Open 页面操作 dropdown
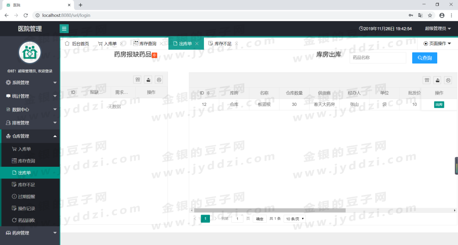The height and width of the screenshot is (245, 458). (437, 44)
